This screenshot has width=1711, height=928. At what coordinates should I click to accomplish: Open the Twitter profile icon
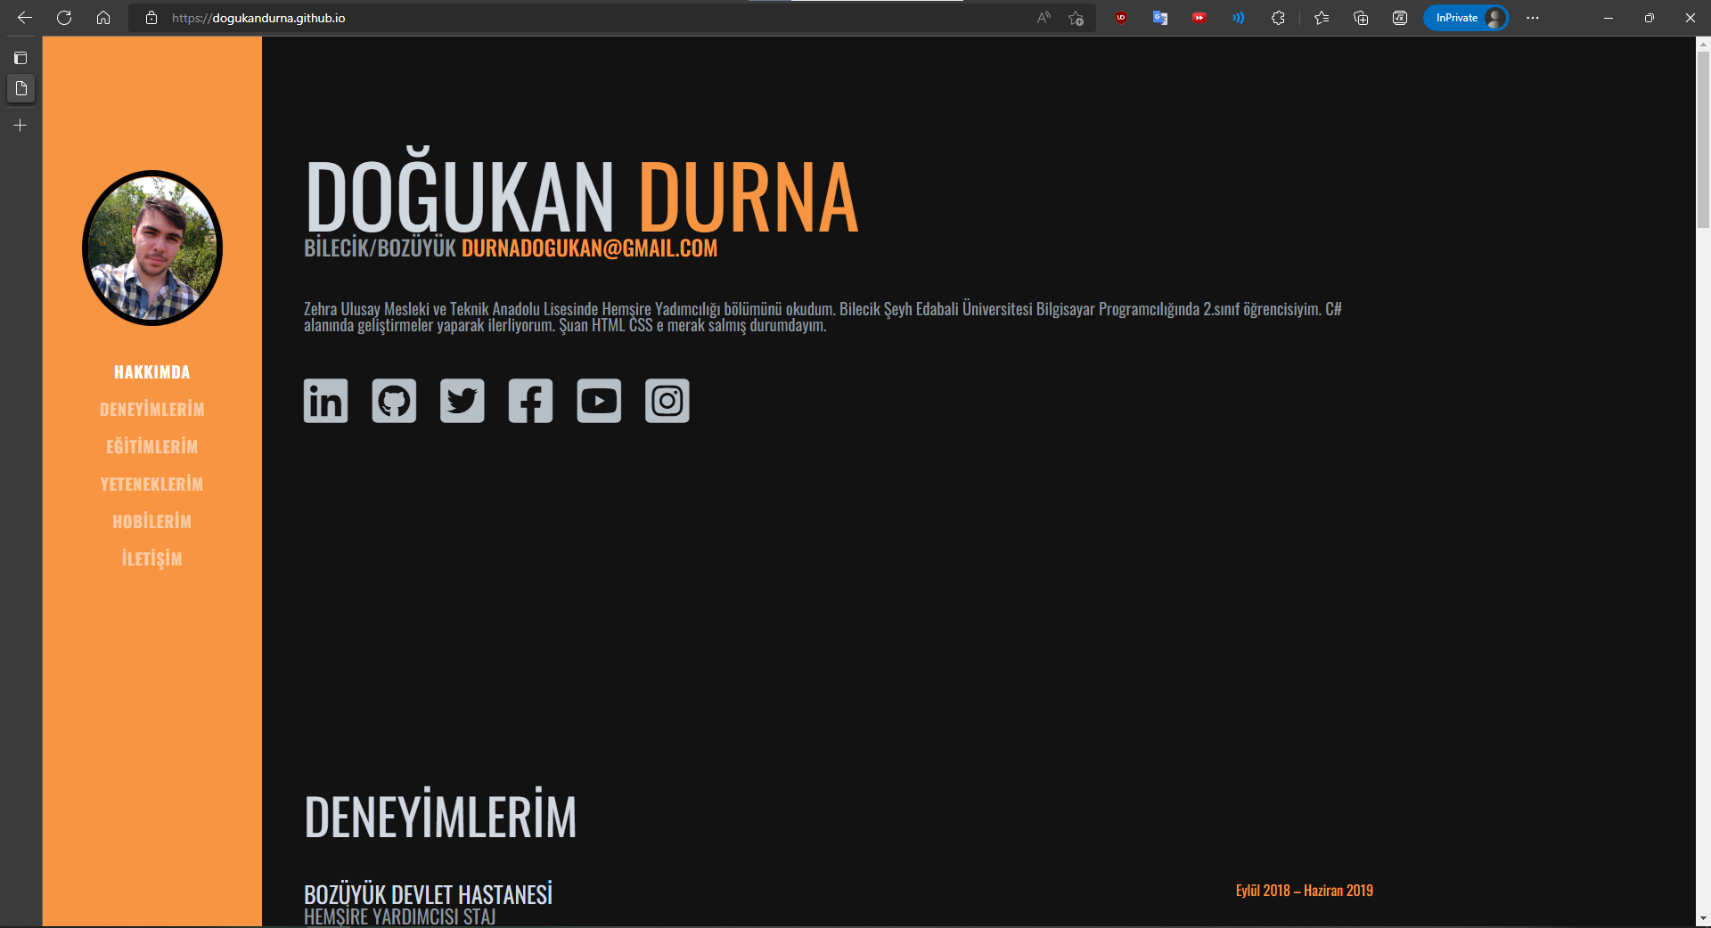(463, 401)
